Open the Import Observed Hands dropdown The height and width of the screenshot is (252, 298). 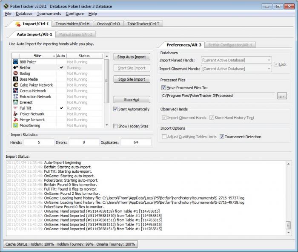coord(236,69)
